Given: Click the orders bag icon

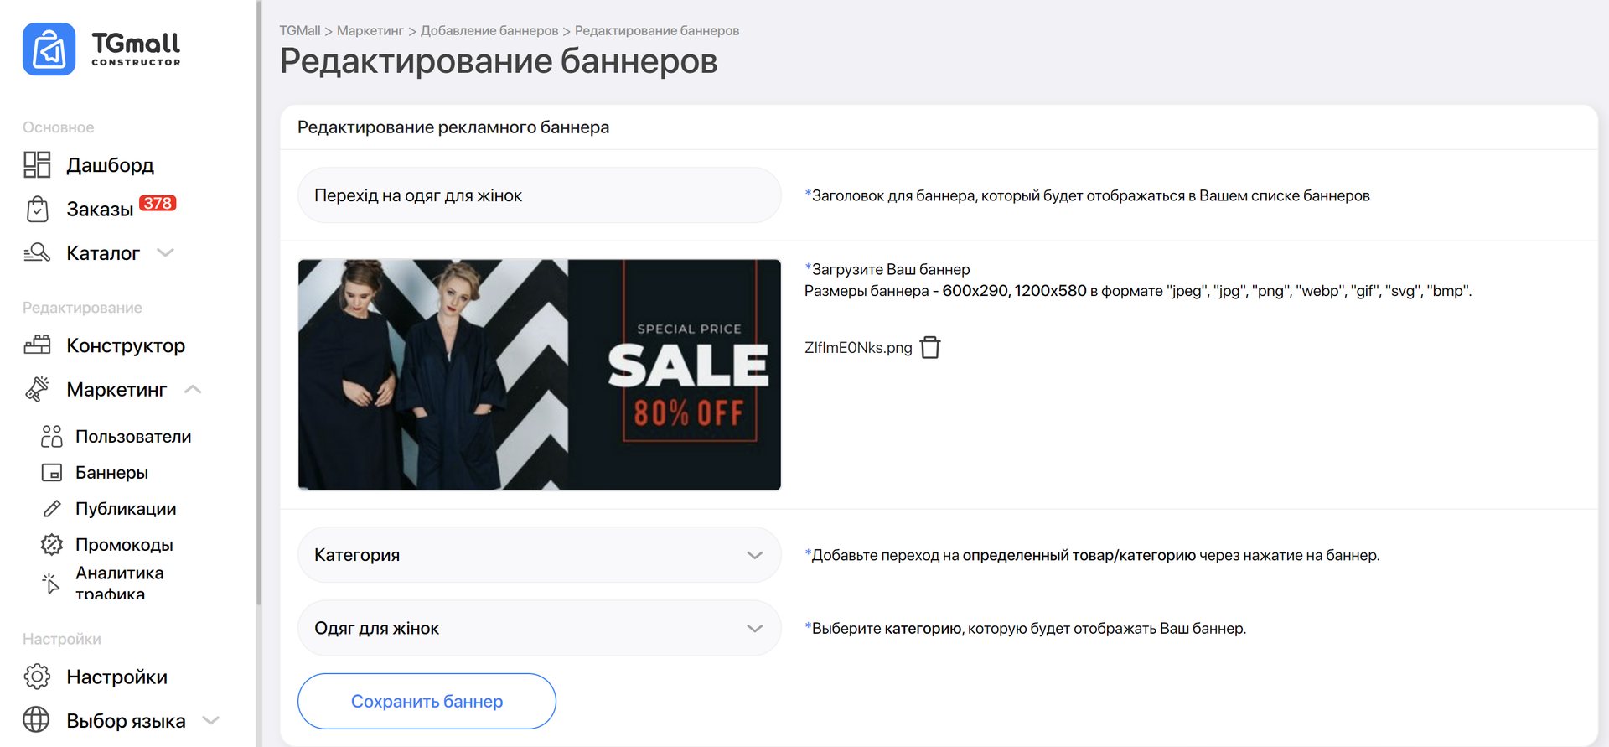Looking at the screenshot, I should pyautogui.click(x=37, y=209).
